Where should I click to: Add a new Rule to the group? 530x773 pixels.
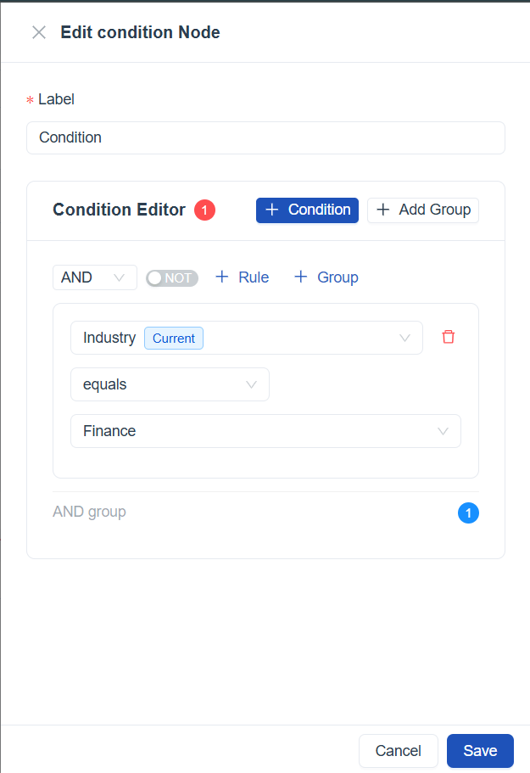click(x=242, y=277)
